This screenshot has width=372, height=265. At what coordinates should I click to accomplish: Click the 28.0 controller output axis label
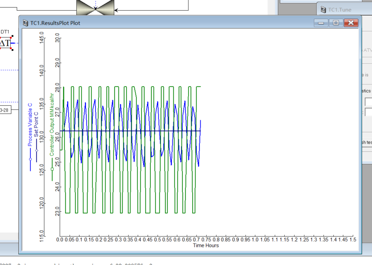coord(58,87)
